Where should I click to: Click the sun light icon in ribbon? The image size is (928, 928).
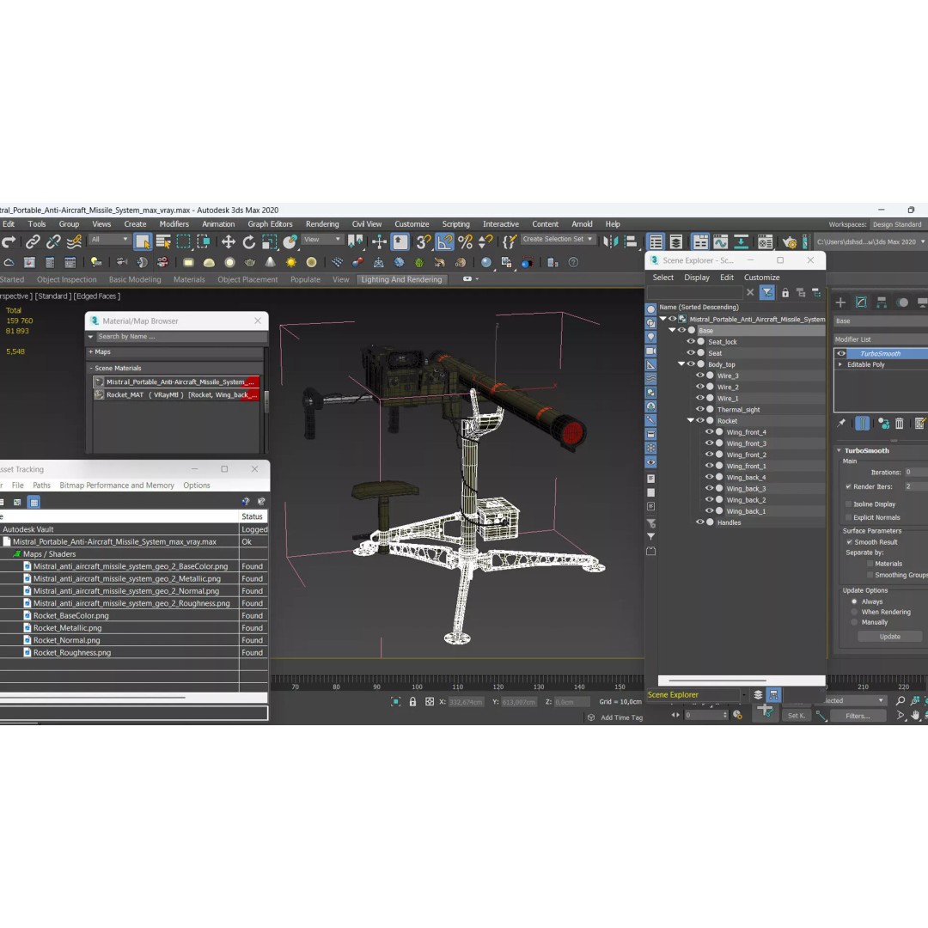290,262
